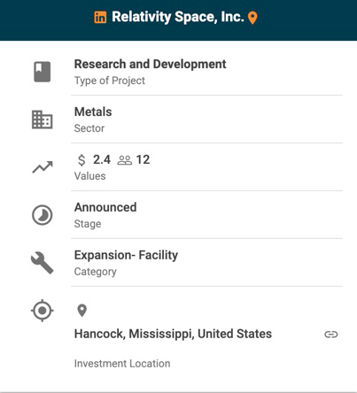357x393 pixels.
Task: Click the Announced stage value
Action: point(105,207)
